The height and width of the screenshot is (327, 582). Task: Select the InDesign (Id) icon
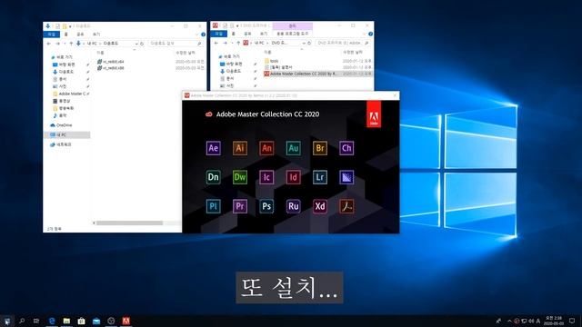click(x=293, y=177)
